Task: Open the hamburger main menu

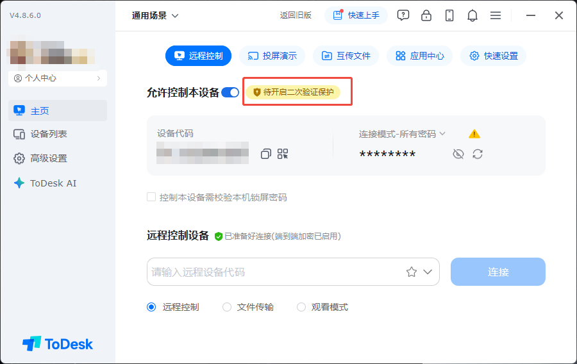Action: pos(496,15)
